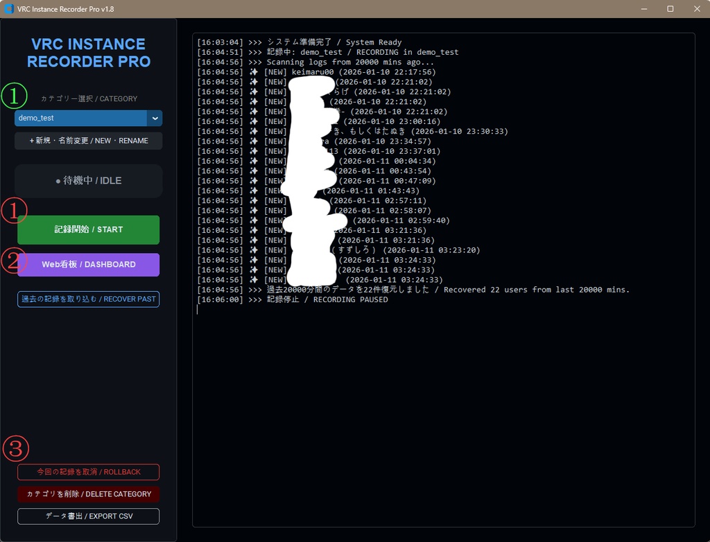Click + 新規・名前変更 / NEW・RENAME button

(88, 141)
